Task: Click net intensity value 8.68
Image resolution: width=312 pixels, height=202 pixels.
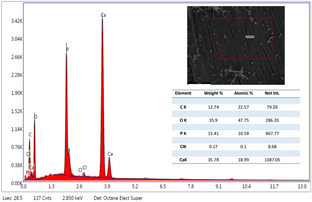Action: [272, 146]
